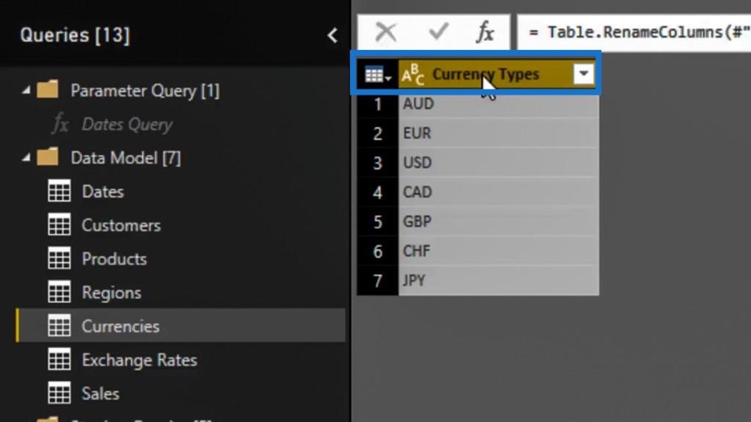Select the Customers query

(121, 225)
